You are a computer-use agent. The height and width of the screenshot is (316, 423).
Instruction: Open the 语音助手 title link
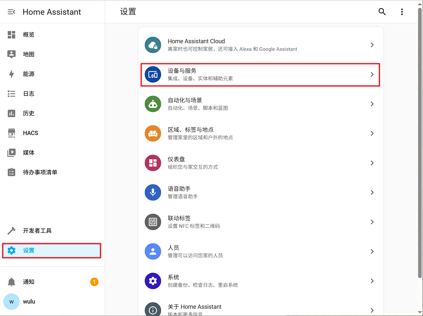[x=179, y=189]
